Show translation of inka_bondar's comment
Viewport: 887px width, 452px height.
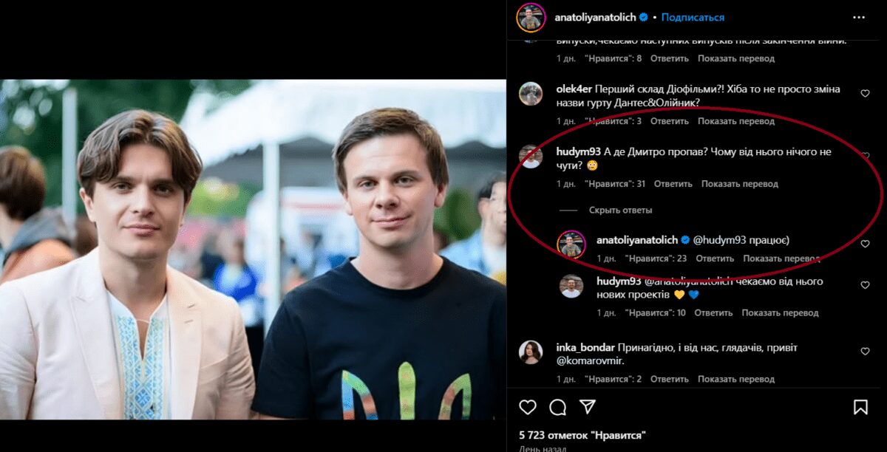point(736,380)
